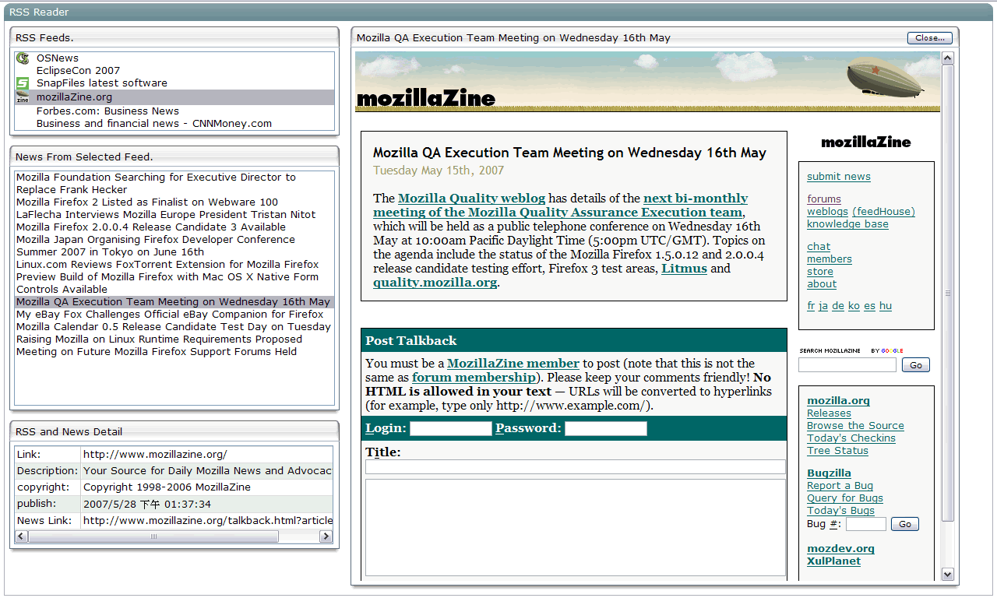Open Mozilla Calendar 0.5 Test Day news
Screen dimensions: 997x612
coord(174,327)
